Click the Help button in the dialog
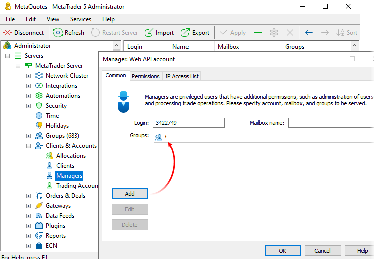Viewport: 374px width, 259px height. coord(359,251)
